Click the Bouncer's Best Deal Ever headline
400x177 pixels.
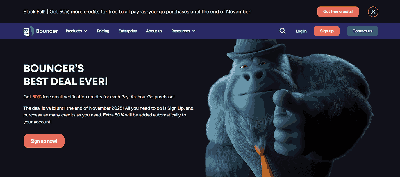coord(66,75)
